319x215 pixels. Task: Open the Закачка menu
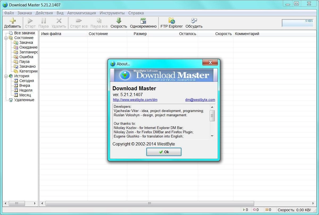click(x=25, y=13)
